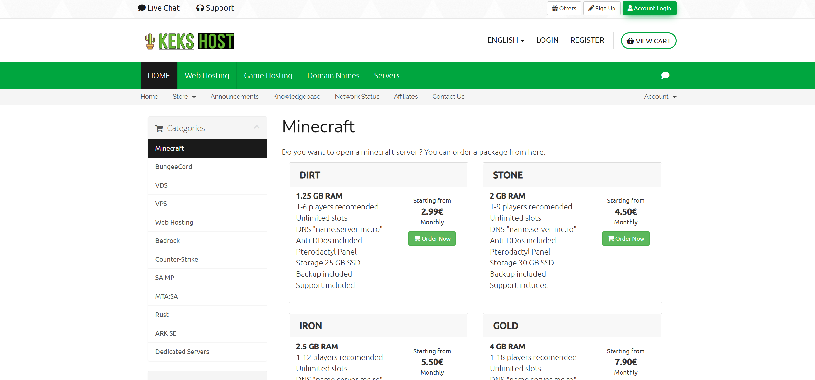Click the Keks Host cactus logo
Screen dimensions: 815x380
pos(190,41)
